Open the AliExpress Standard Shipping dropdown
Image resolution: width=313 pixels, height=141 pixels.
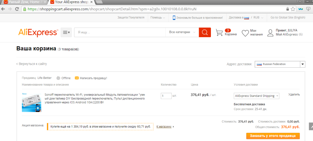pyautogui.click(x=256, y=96)
